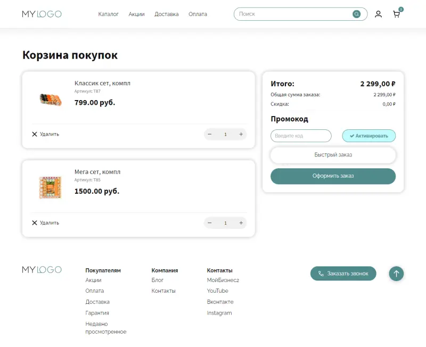Activate promo code with Активировать button
The height and width of the screenshot is (347, 426).
click(368, 136)
